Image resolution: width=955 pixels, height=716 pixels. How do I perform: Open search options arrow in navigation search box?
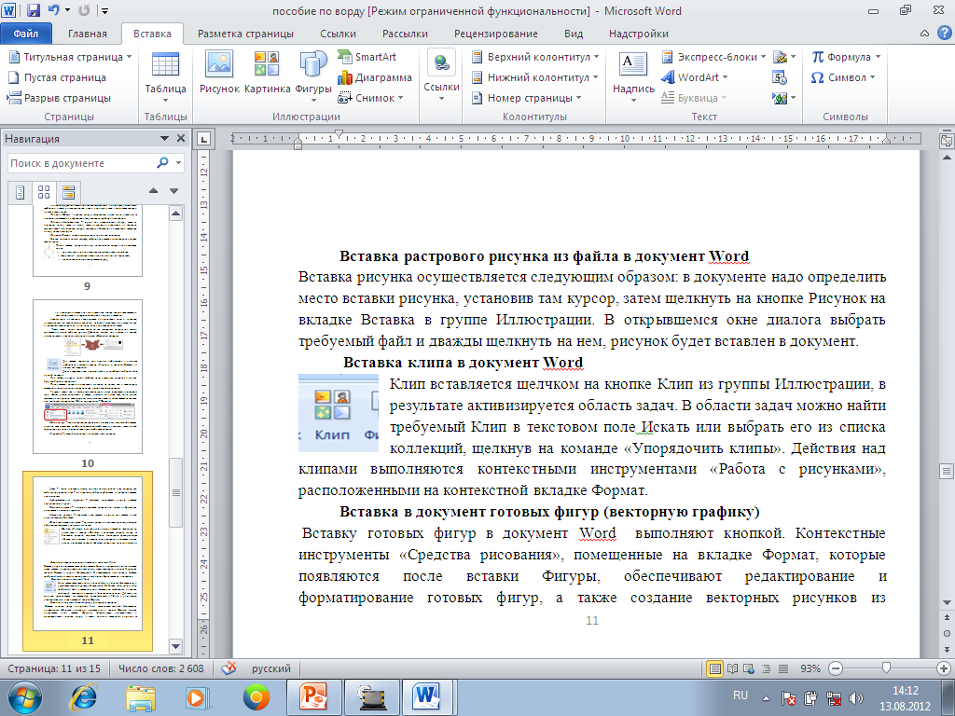pyautogui.click(x=178, y=162)
